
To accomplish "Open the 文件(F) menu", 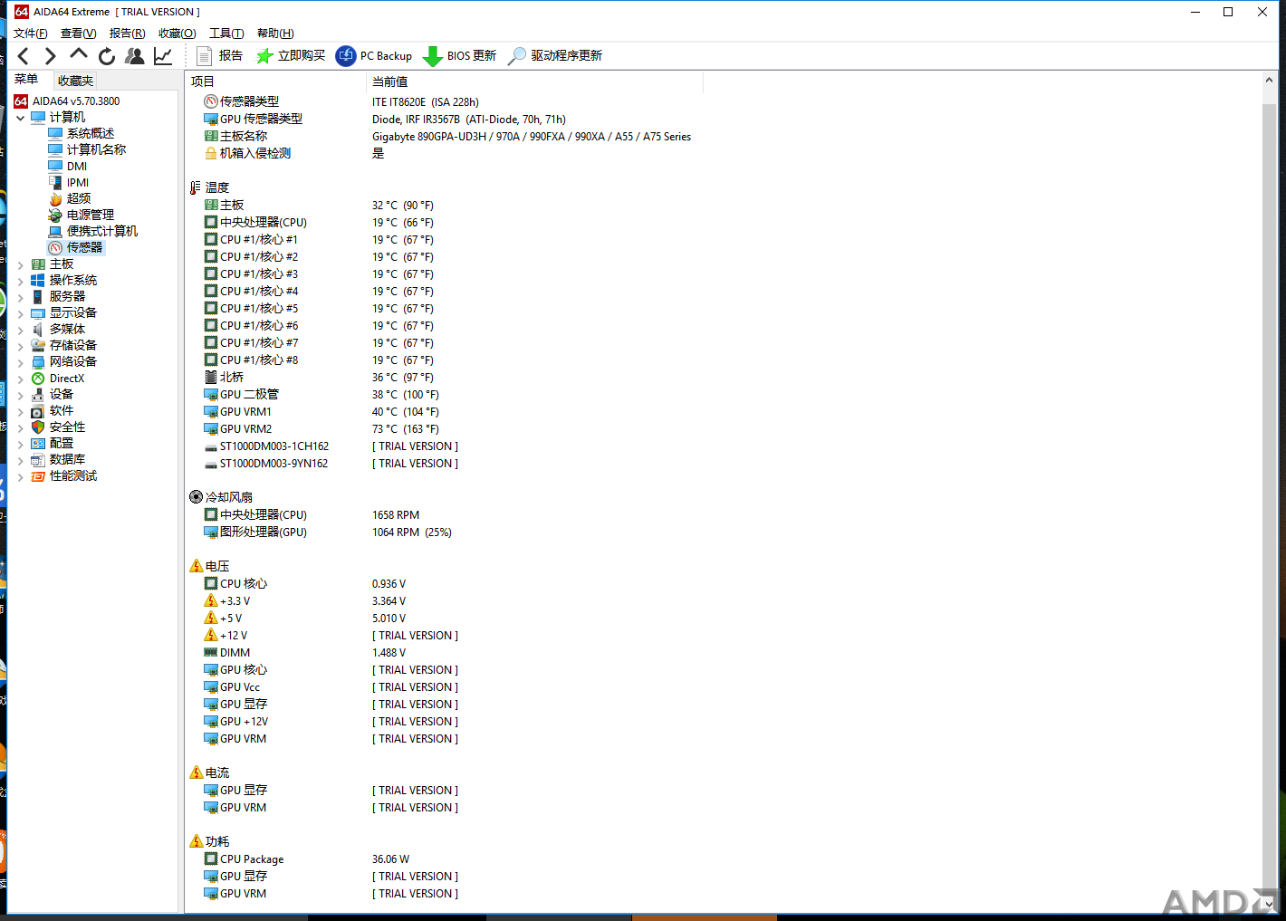I will click(x=31, y=34).
